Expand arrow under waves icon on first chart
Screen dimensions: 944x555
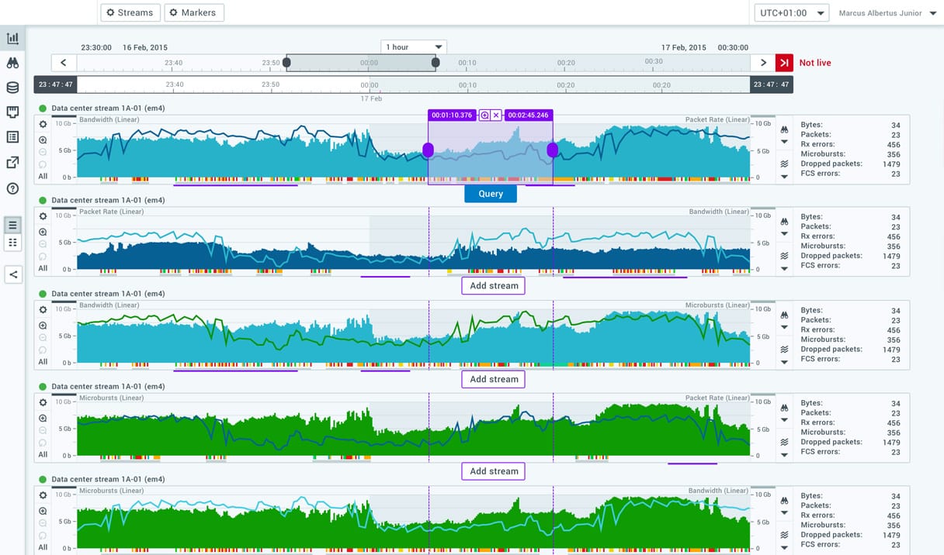(x=784, y=176)
